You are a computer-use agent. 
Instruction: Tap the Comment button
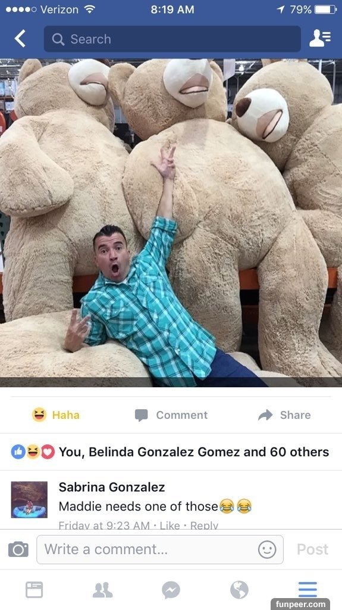tap(171, 415)
